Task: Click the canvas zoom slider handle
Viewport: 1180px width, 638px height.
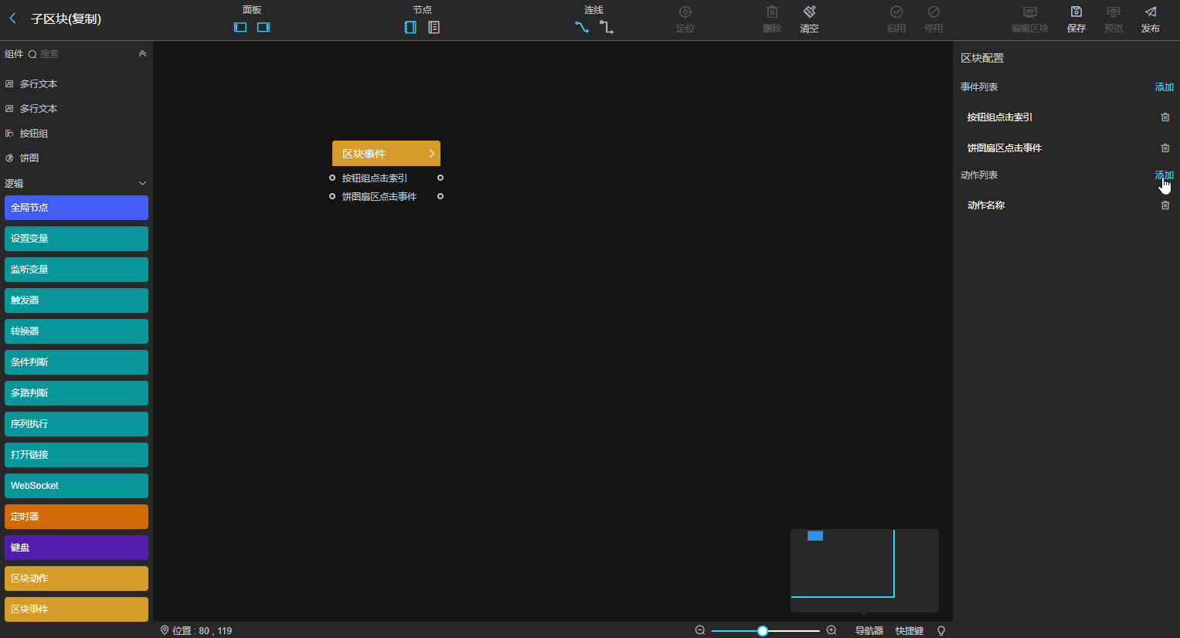Action: [763, 631]
